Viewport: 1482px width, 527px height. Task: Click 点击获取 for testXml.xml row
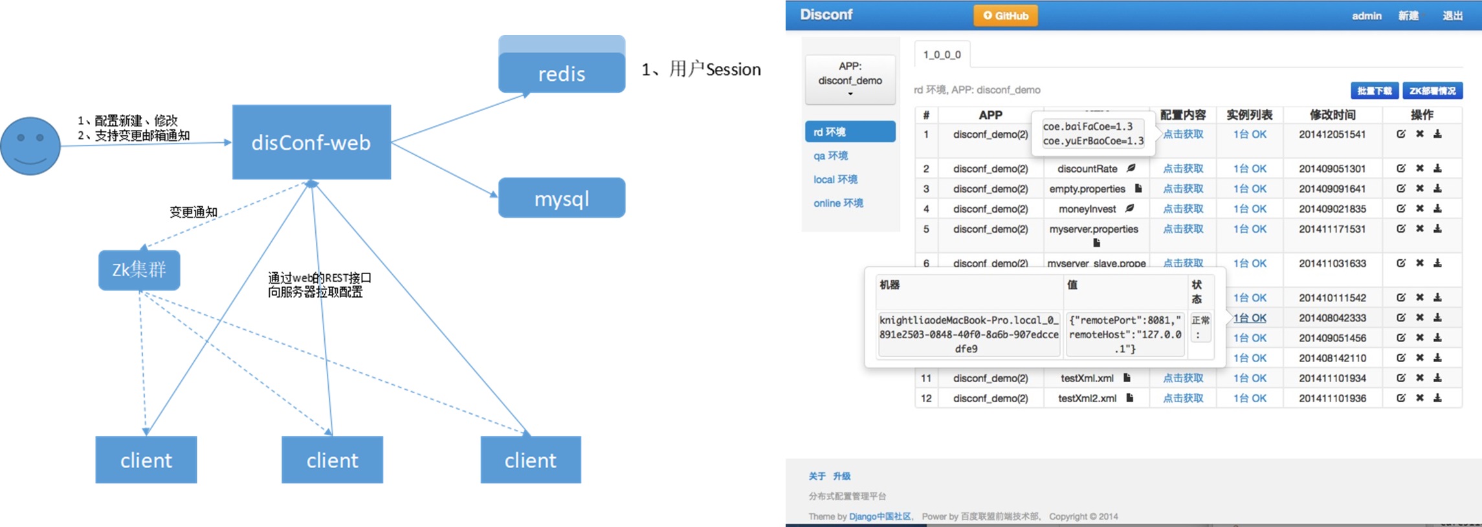(x=1183, y=378)
